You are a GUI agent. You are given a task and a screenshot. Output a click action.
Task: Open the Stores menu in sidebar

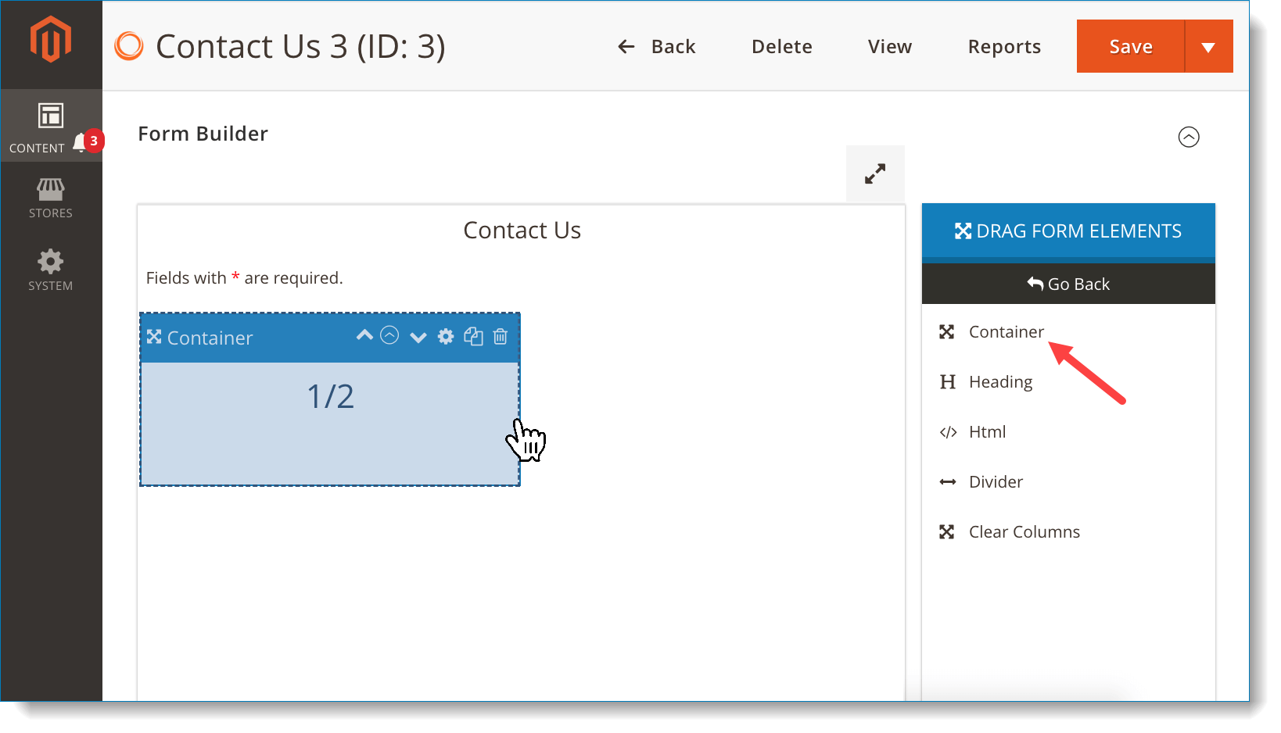click(x=51, y=198)
